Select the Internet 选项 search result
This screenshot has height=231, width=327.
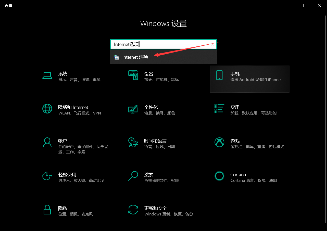click(135, 57)
